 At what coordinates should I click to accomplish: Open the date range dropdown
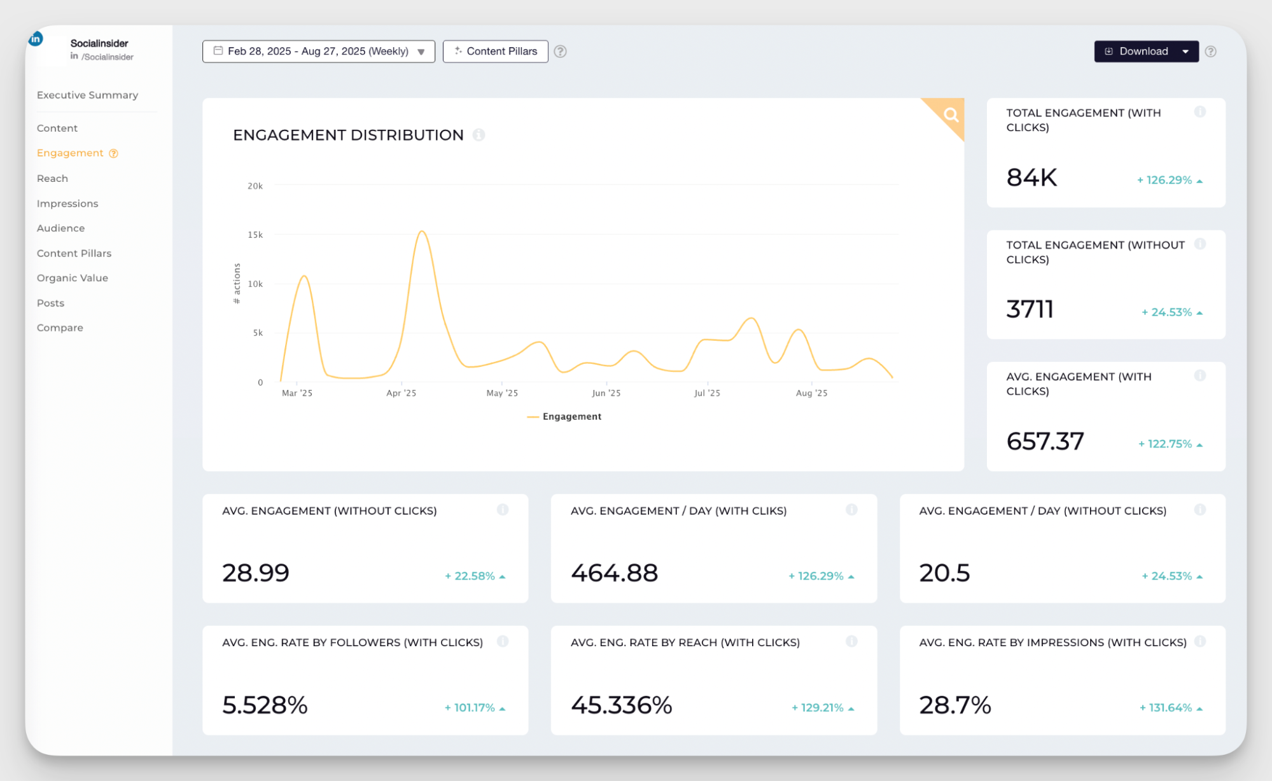point(318,52)
